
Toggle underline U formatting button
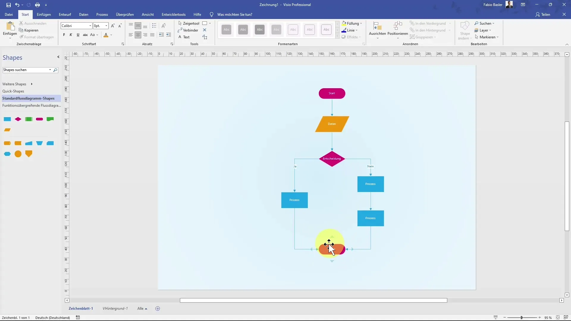(x=78, y=35)
